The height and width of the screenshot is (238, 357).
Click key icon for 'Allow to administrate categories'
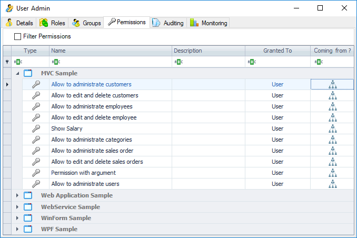coord(36,140)
